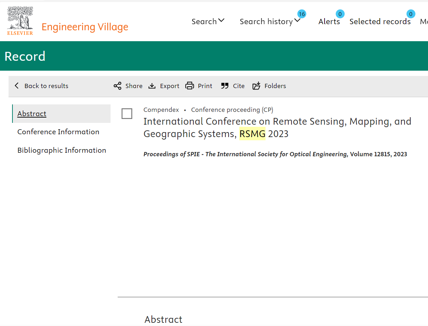Click the Print printer icon
Viewport: 428px width, 326px height.
tap(190, 86)
